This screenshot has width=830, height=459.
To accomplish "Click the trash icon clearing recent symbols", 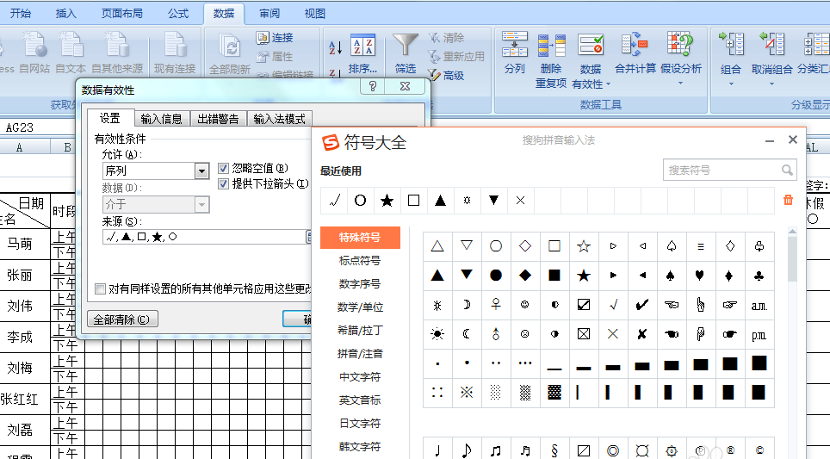I will tap(788, 200).
